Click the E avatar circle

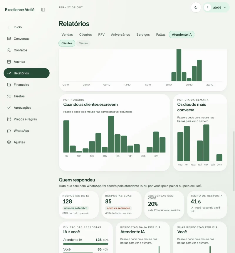click(207, 7)
